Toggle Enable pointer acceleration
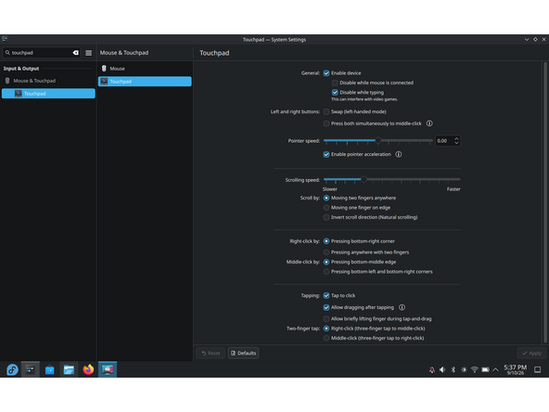549x412 pixels. (x=326, y=154)
